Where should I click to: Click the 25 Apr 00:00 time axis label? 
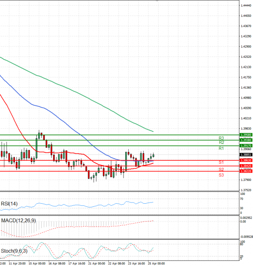156,263
